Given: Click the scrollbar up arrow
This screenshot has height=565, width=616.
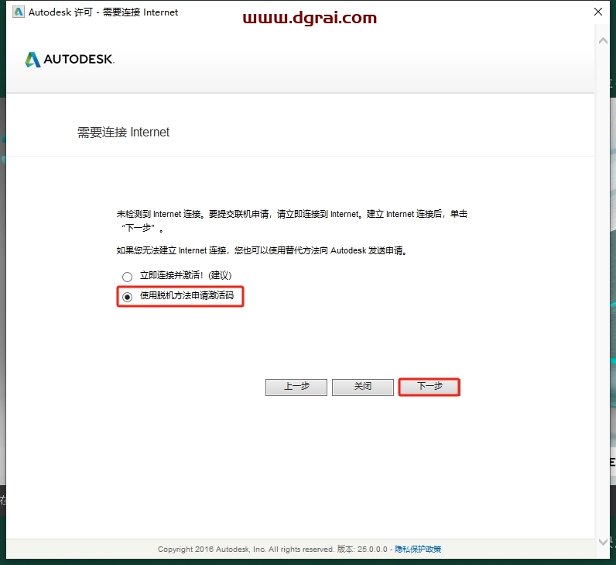Looking at the screenshot, I should click(603, 40).
